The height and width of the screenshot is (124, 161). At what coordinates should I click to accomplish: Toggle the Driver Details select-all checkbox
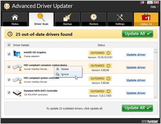9,45
